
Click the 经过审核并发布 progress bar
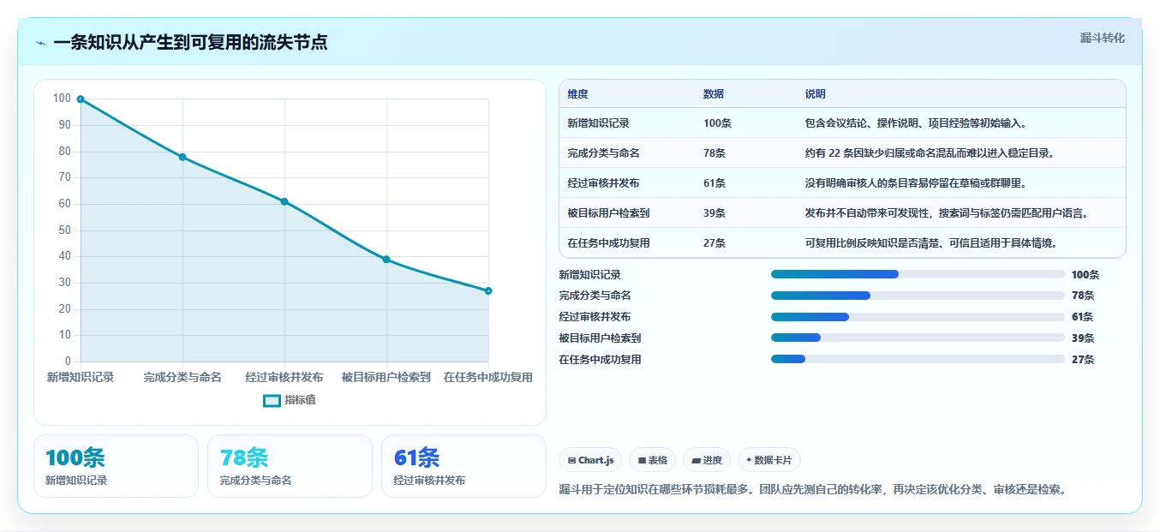click(x=918, y=317)
